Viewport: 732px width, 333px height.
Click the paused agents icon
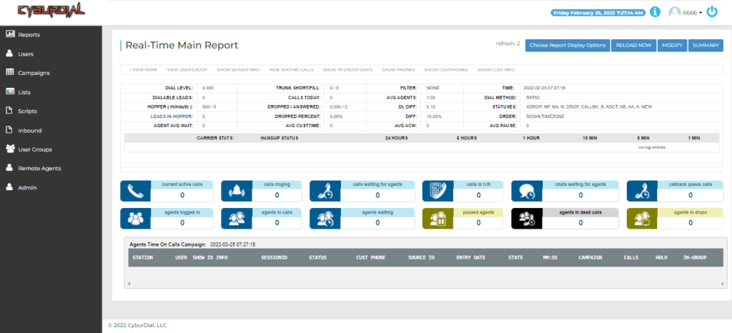point(437,218)
